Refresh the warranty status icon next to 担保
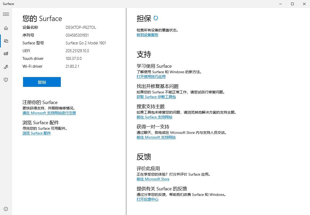 pos(156,18)
